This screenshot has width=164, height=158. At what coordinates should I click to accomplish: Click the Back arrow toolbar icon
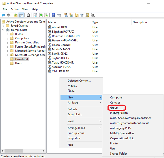click(x=3, y=15)
